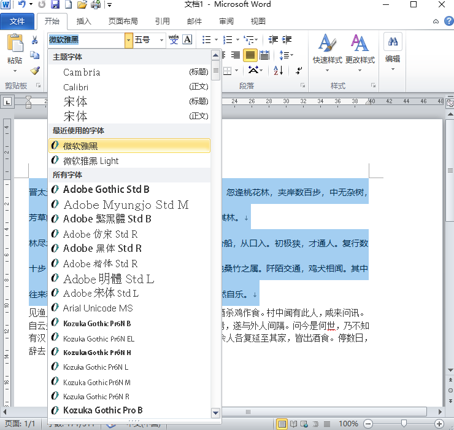Select the Format Painter brush
The width and height of the screenshot is (454, 430).
pos(35,71)
